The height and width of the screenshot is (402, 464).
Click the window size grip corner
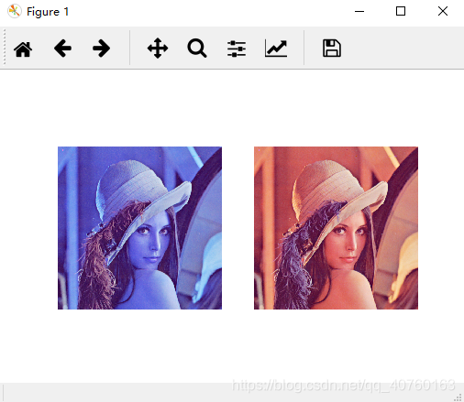click(458, 397)
